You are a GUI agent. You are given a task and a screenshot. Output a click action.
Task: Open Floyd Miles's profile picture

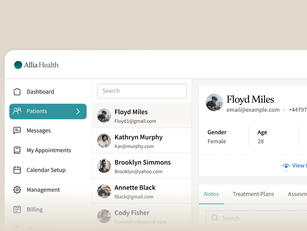214,103
